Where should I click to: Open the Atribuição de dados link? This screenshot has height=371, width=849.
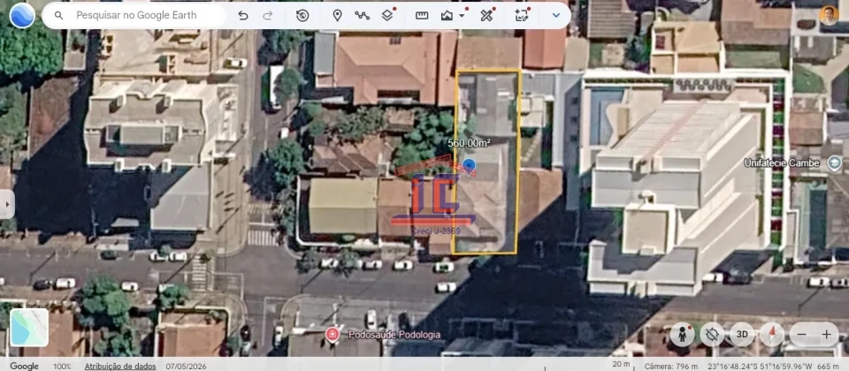click(x=120, y=366)
